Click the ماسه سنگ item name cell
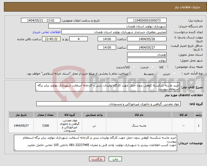 click(x=139, y=126)
